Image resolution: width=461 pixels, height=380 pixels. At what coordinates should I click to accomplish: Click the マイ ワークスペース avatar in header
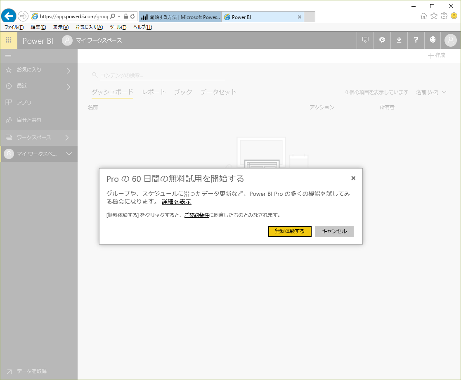pos(67,40)
